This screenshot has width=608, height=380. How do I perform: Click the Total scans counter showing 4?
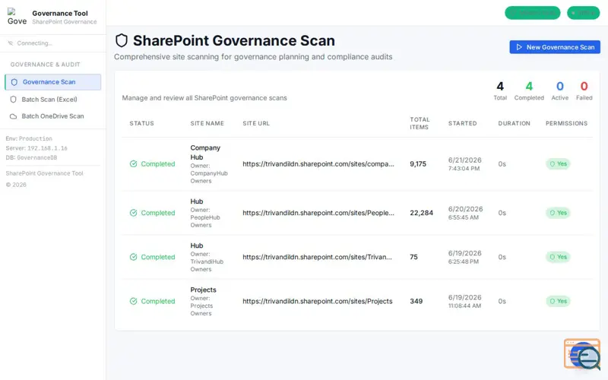[x=500, y=90]
